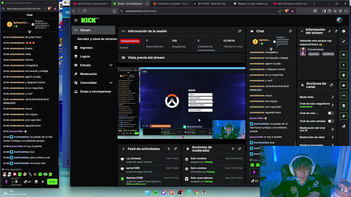Select Stream in the dashboard sidebar
The image size is (351, 197).
pos(93,30)
